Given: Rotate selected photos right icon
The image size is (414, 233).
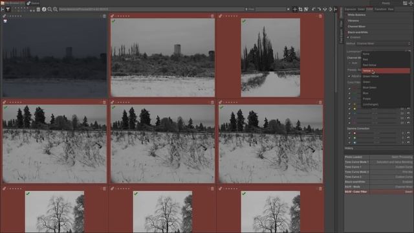Looking at the screenshot, I should coord(319,9).
